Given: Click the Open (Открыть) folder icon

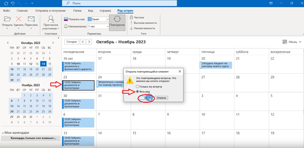Looking at the screenshot, I should [x=7, y=19].
